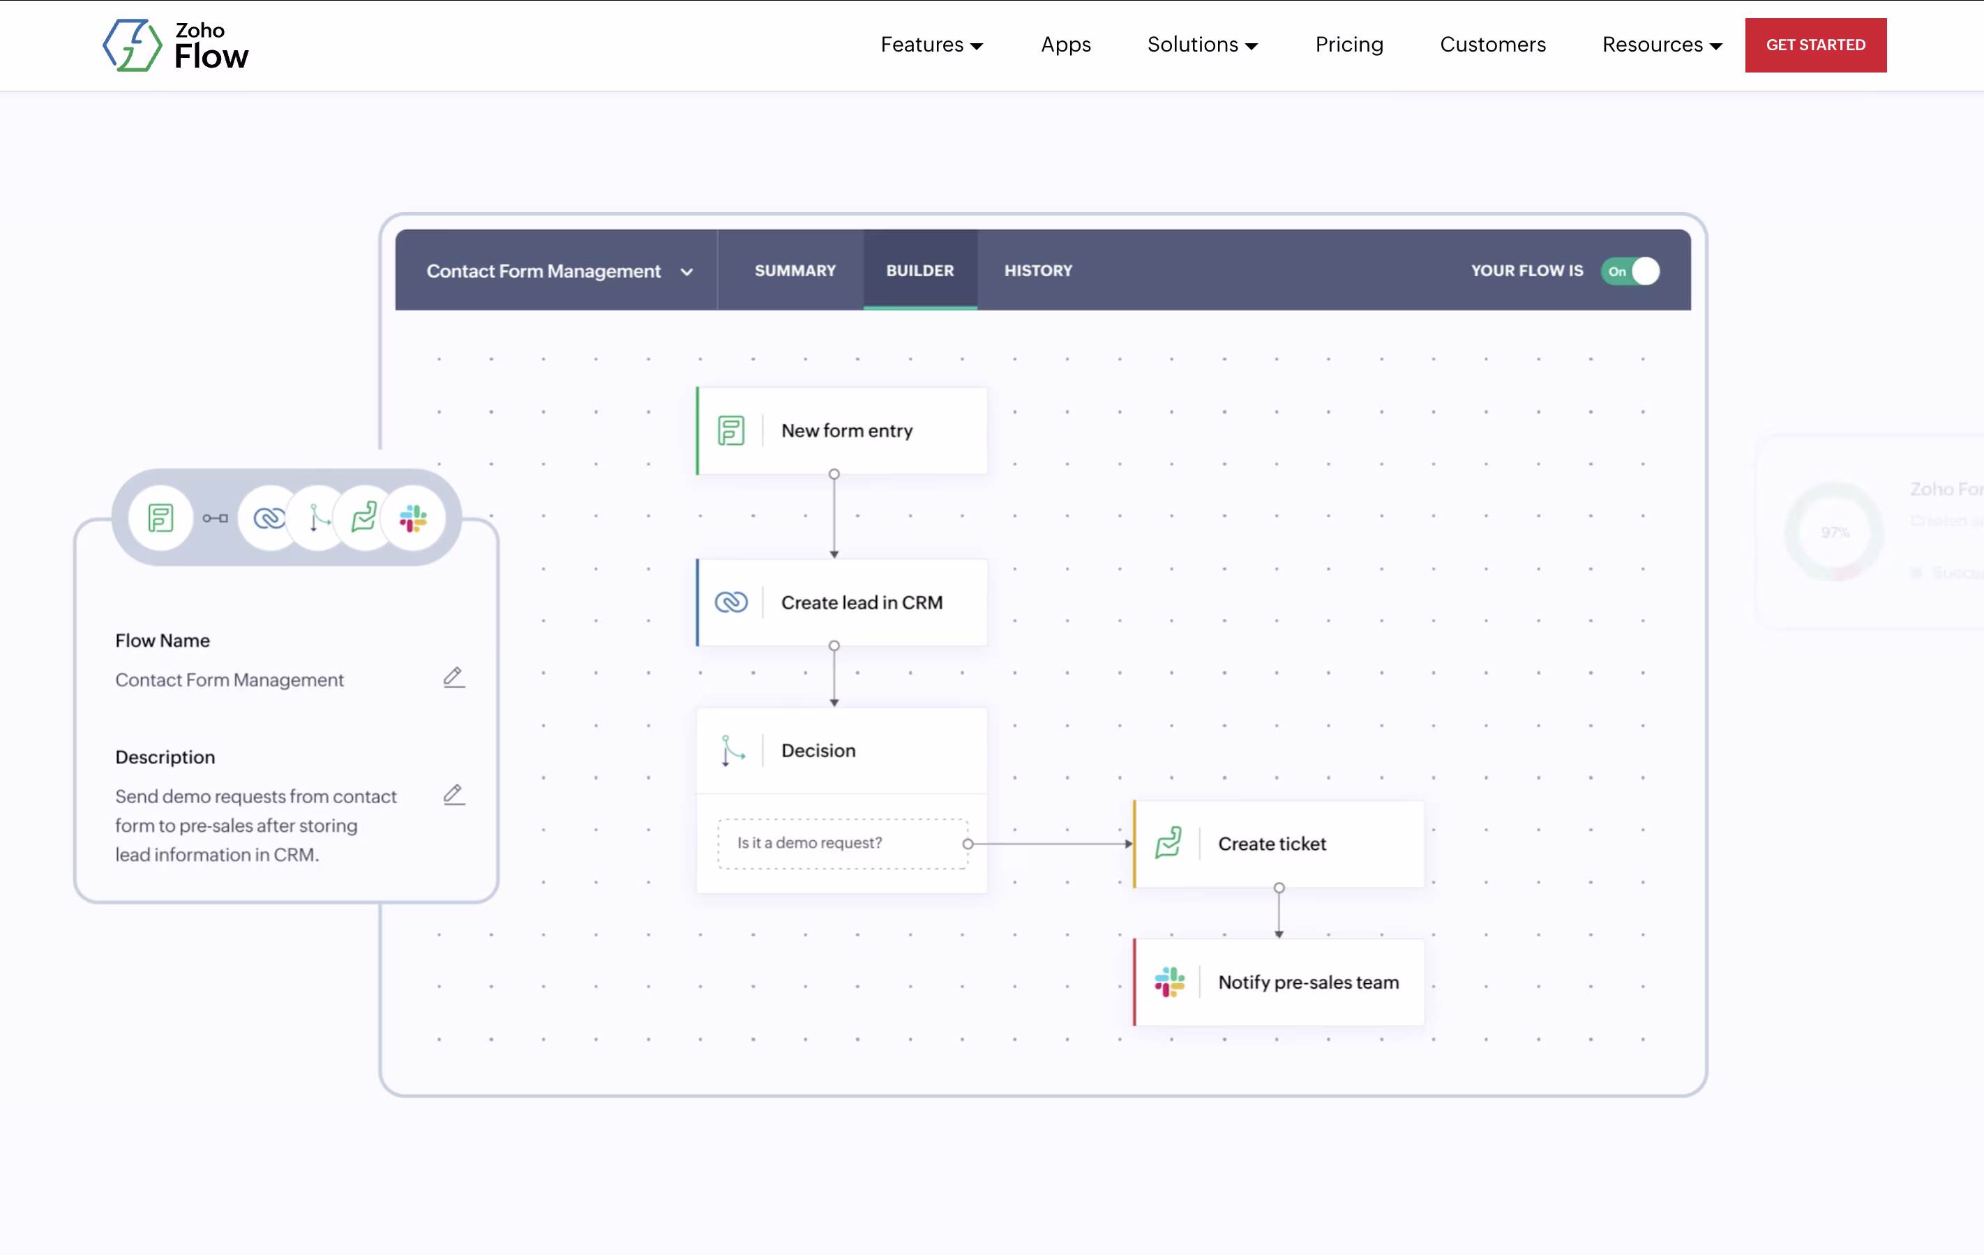
Task: Expand the Resources menu
Action: coord(1661,45)
